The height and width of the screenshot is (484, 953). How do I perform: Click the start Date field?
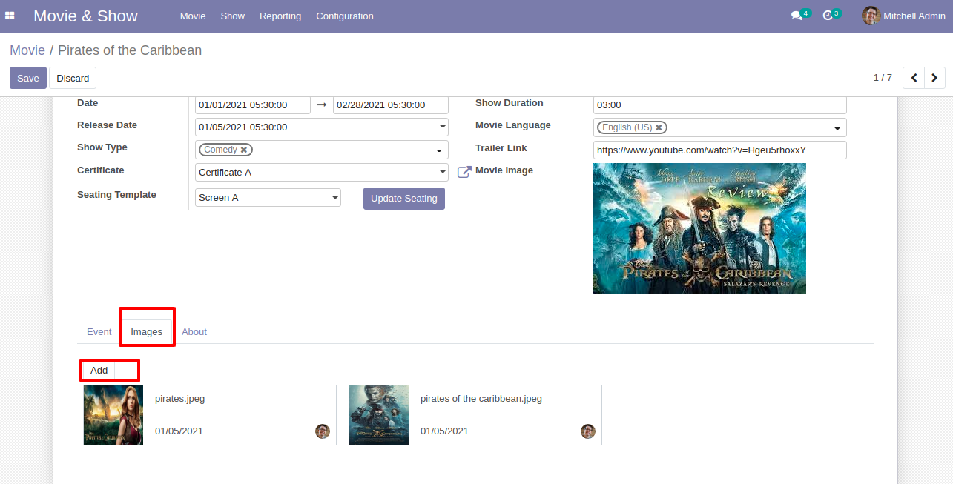pos(253,105)
